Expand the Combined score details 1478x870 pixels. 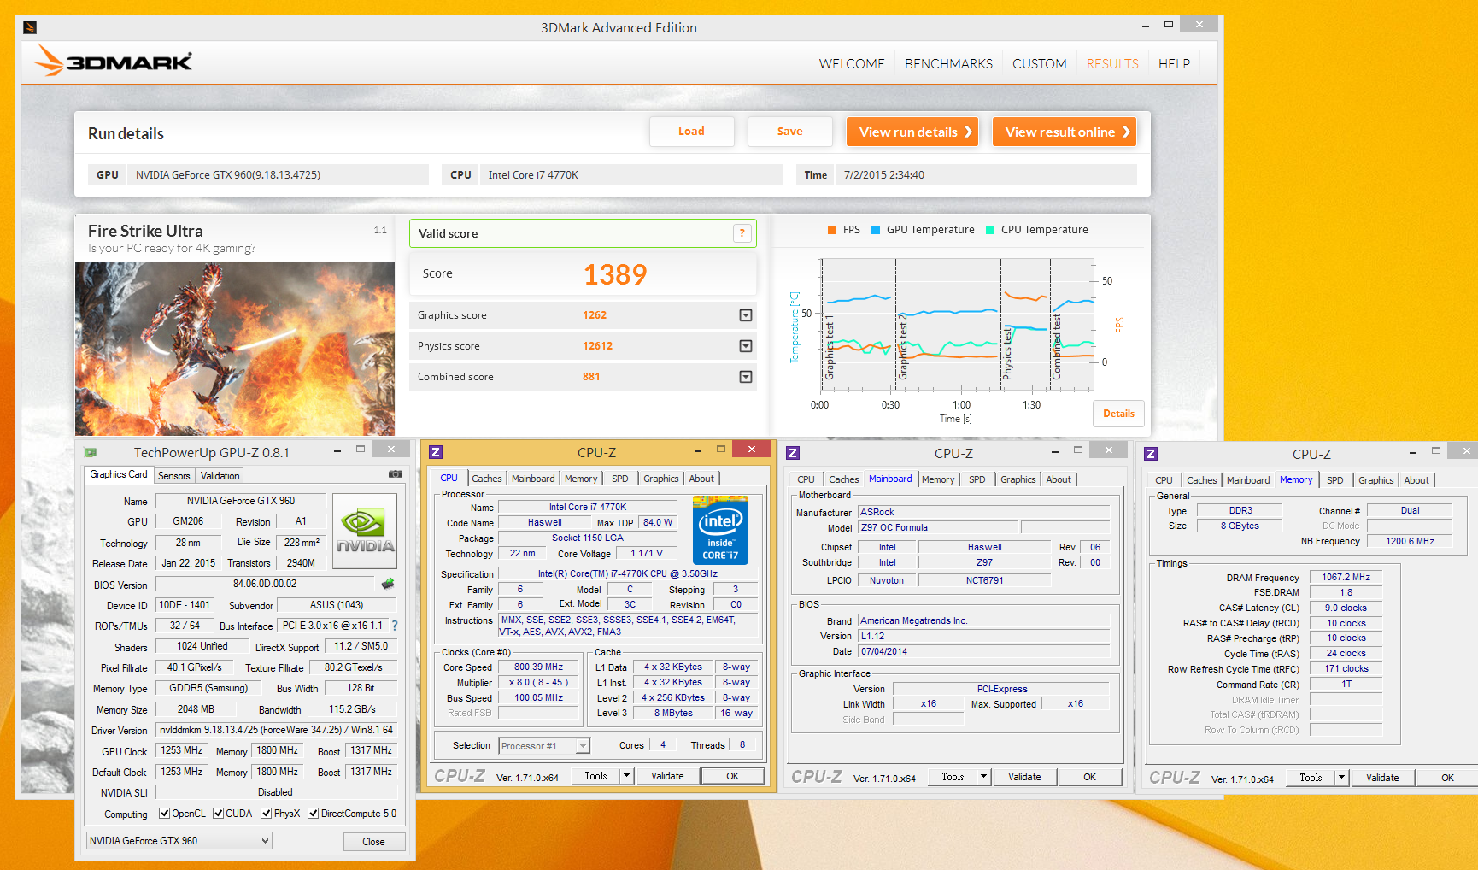pyautogui.click(x=746, y=377)
